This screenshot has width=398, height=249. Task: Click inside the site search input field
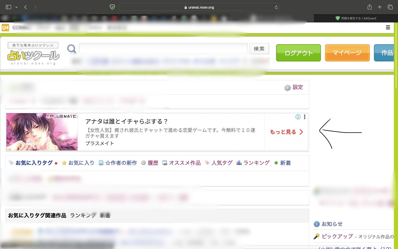pos(163,48)
